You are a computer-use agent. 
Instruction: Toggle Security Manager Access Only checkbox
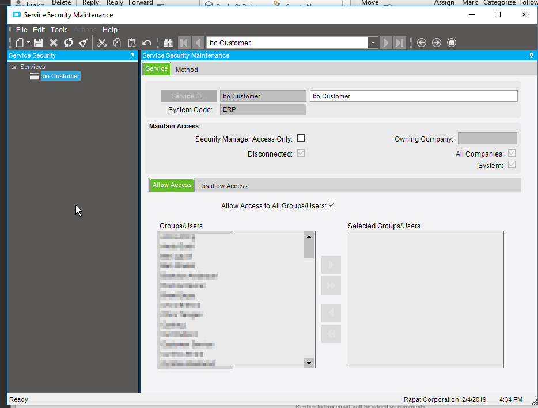(x=301, y=138)
